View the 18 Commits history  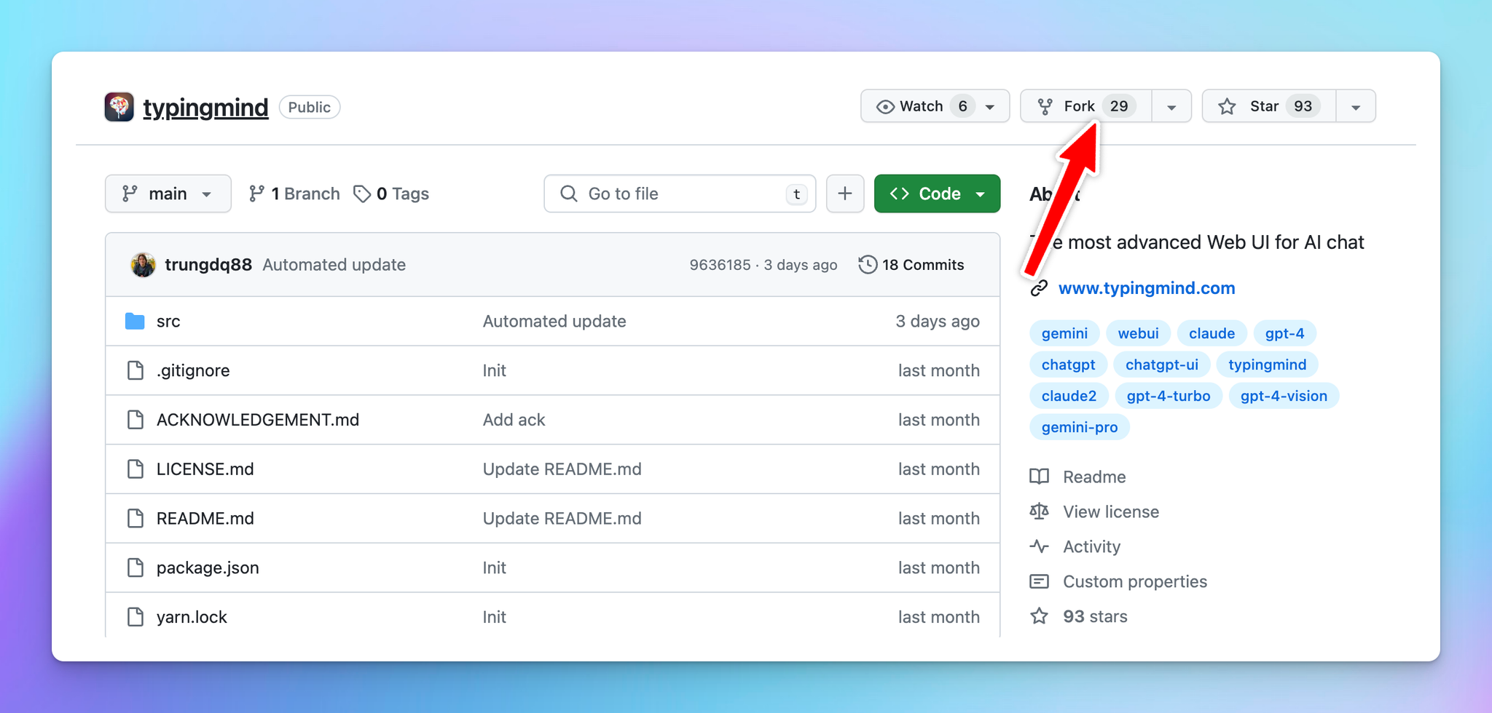click(x=911, y=265)
